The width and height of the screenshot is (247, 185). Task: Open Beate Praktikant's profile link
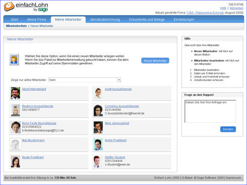33,157
